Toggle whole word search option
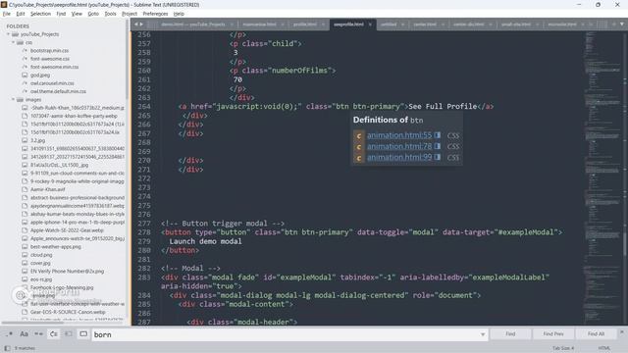Image resolution: width=628 pixels, height=353 pixels. pos(38,333)
